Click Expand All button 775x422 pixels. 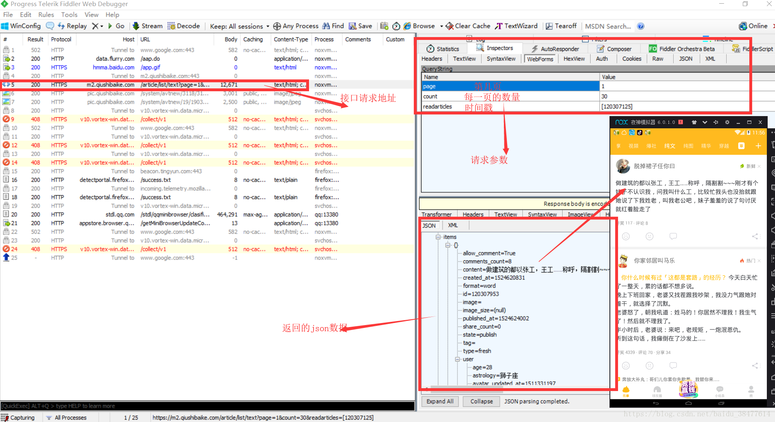click(440, 401)
